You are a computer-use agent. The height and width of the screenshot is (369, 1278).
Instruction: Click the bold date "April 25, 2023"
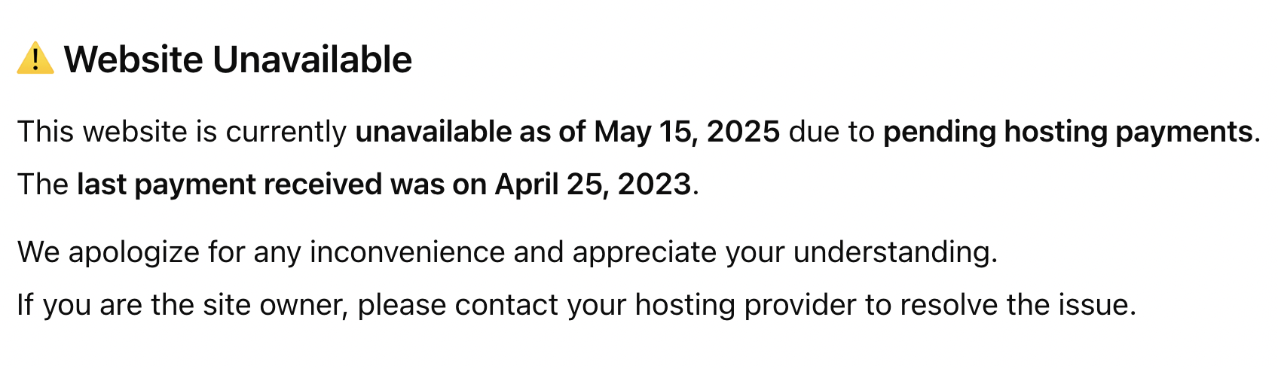point(592,184)
